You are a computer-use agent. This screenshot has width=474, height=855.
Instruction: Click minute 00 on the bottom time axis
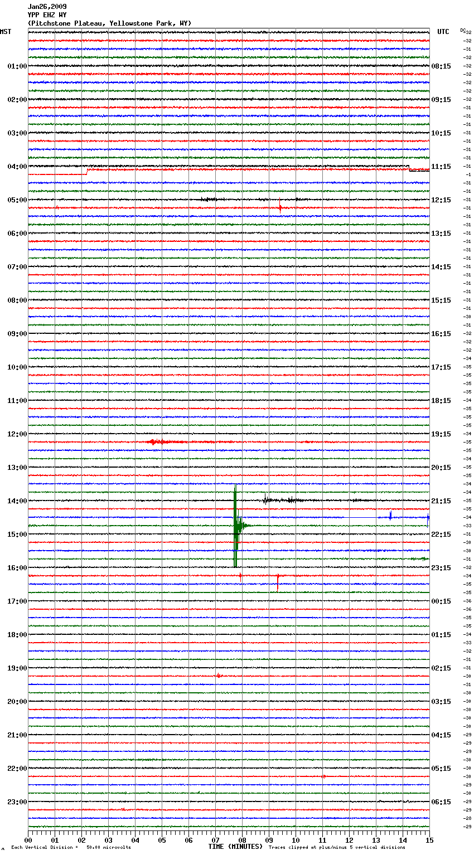(28, 840)
